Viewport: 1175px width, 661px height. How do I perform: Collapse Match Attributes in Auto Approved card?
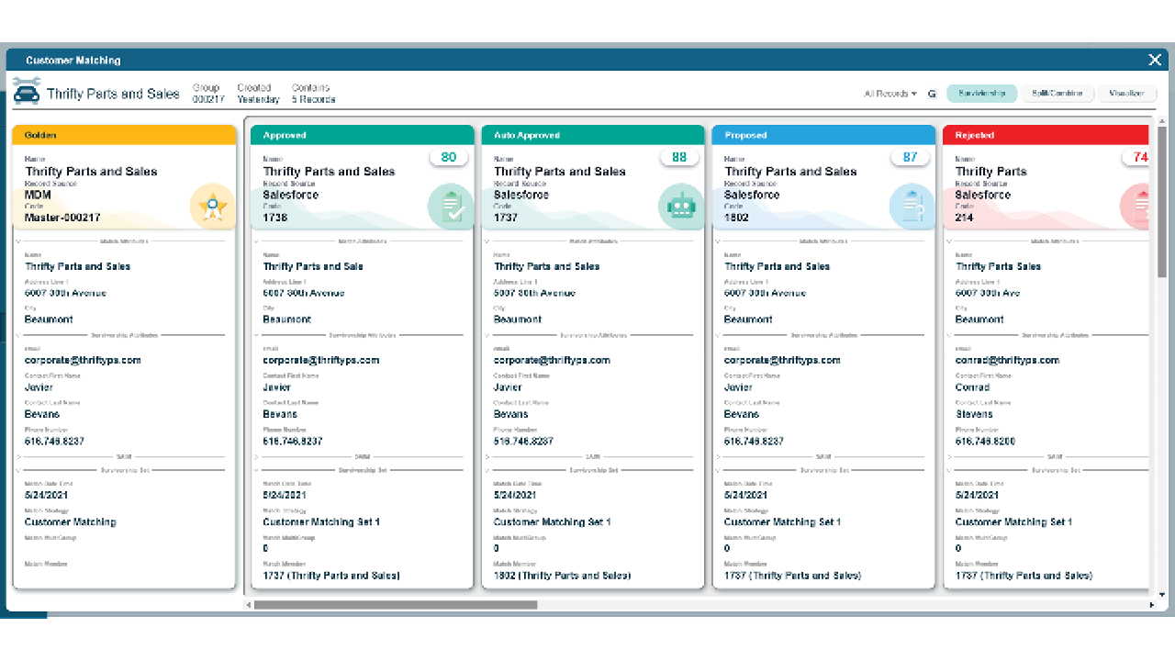[x=487, y=241]
